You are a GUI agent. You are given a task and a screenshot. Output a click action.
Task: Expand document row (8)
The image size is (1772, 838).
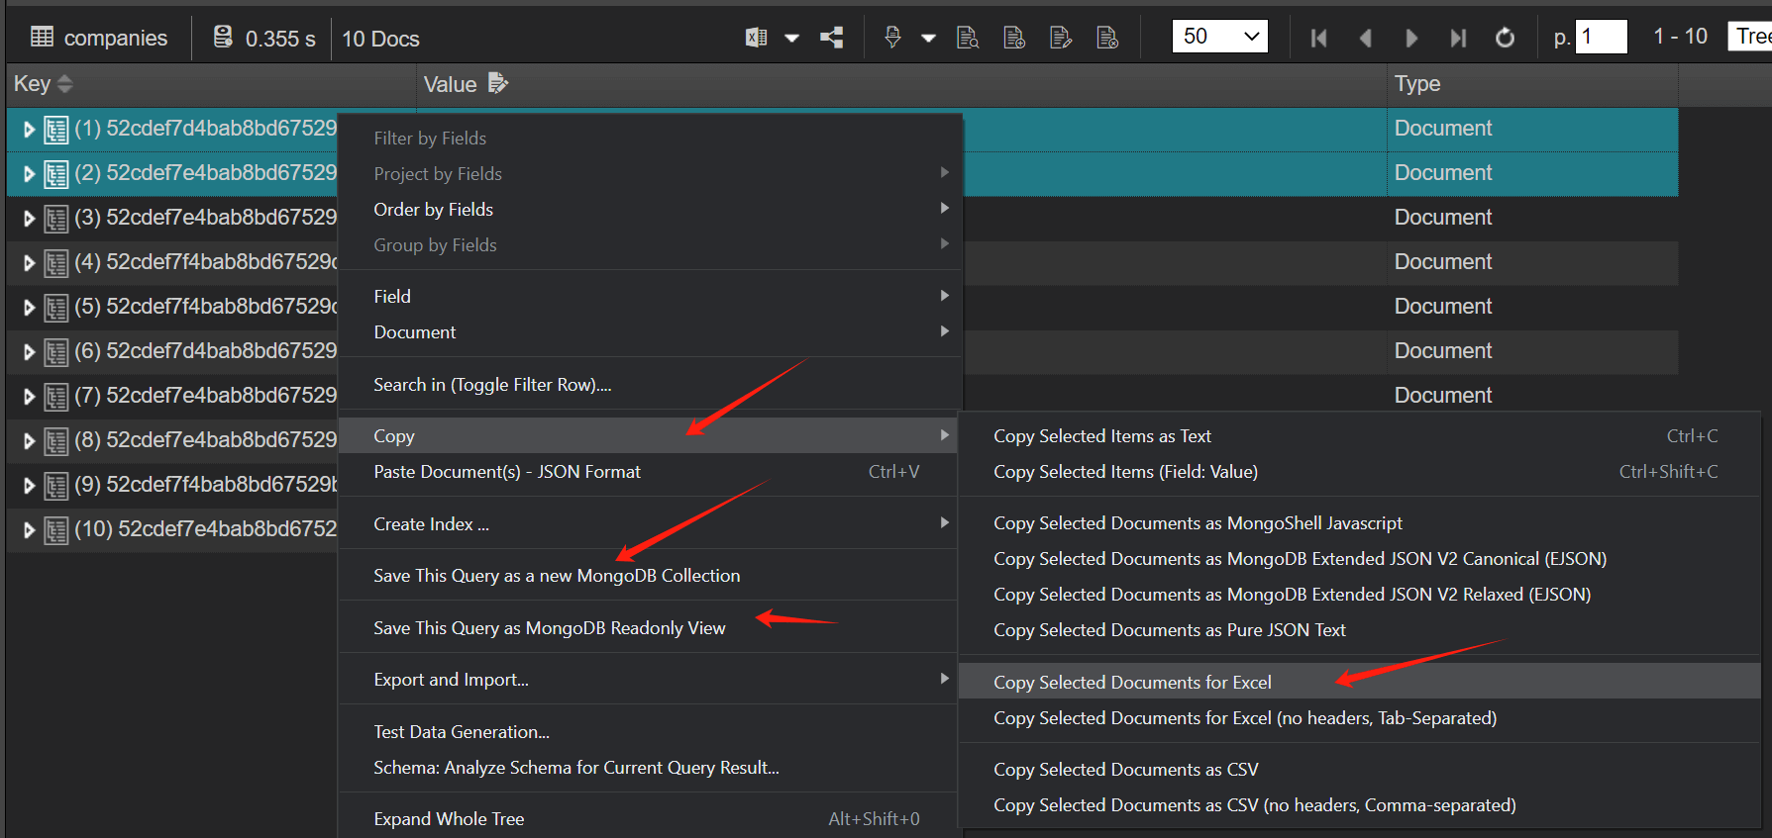pos(29,441)
